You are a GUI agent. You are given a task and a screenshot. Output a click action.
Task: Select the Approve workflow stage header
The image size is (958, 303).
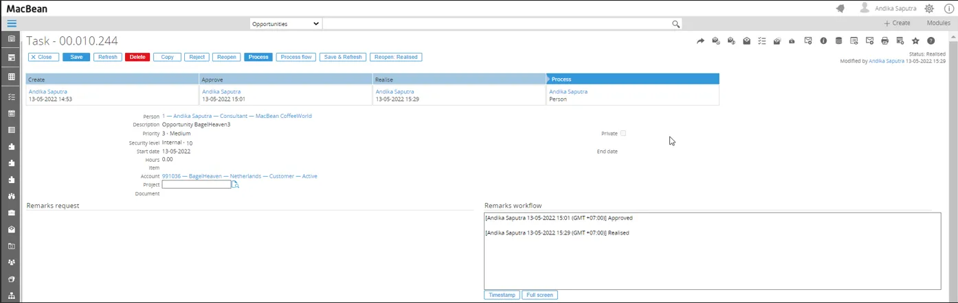(285, 80)
